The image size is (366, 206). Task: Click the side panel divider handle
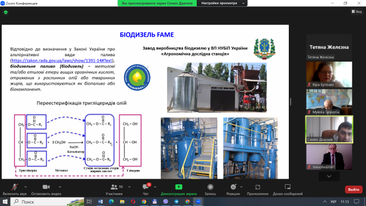coord(291,102)
